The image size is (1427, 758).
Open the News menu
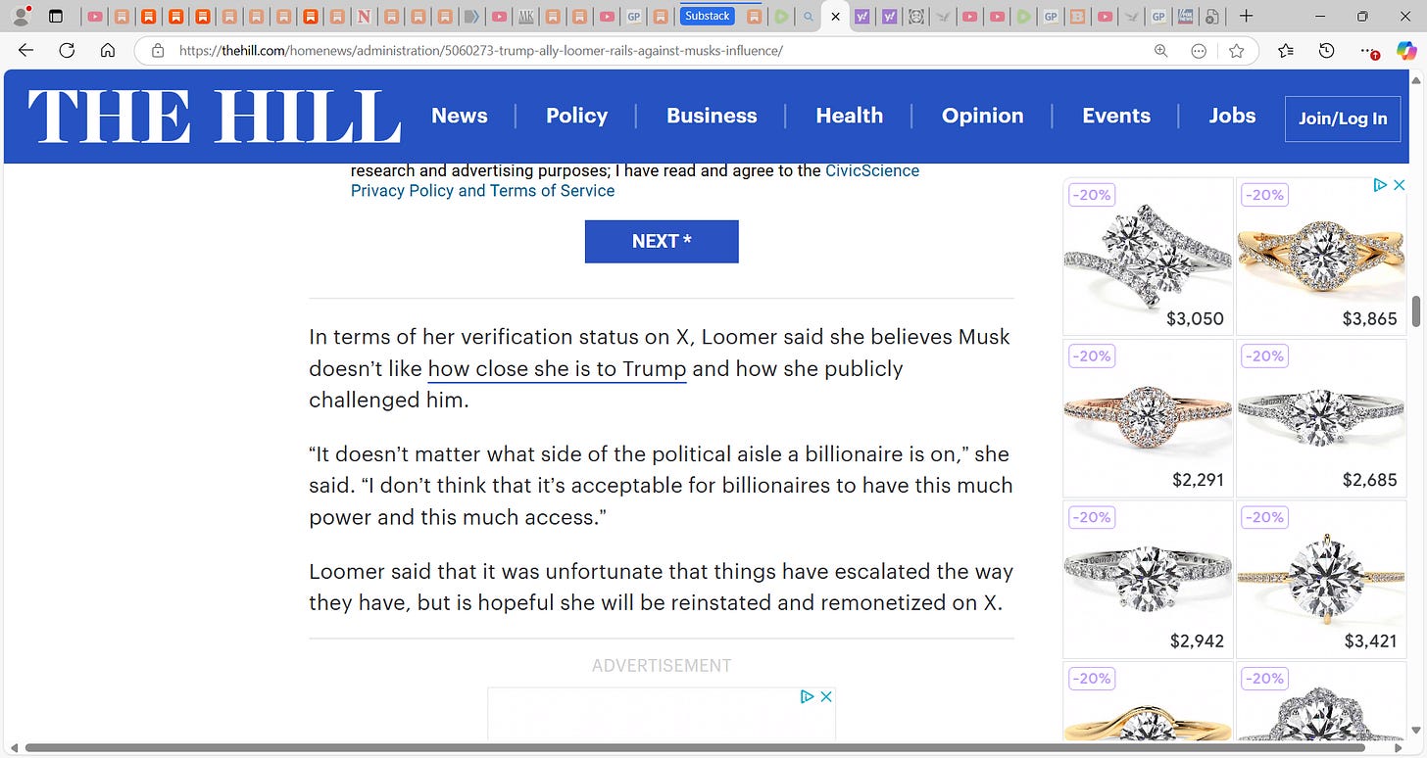tap(459, 116)
